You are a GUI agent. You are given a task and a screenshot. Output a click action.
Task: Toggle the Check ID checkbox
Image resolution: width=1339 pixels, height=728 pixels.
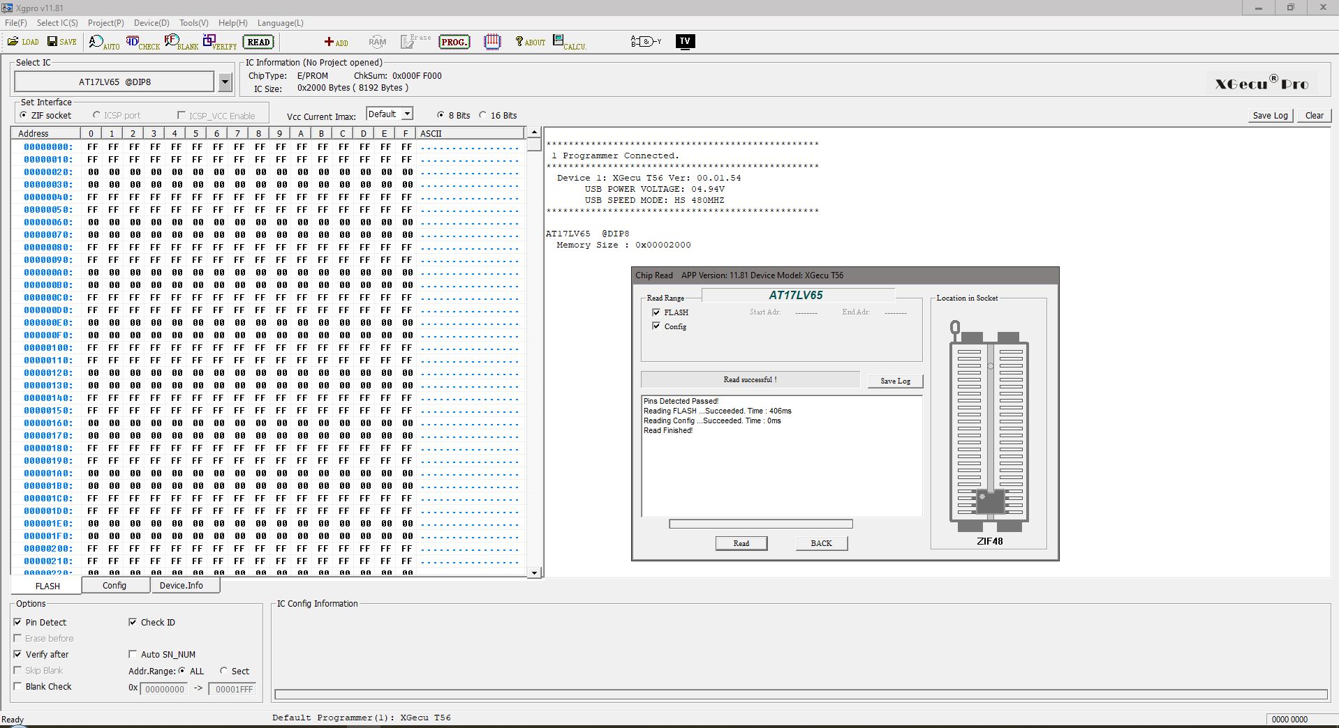coord(133,623)
